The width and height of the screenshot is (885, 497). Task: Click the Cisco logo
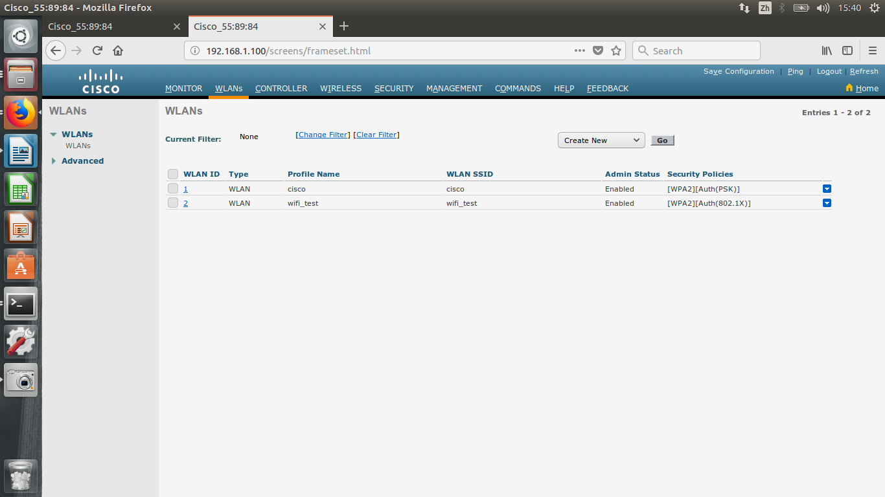[100, 81]
